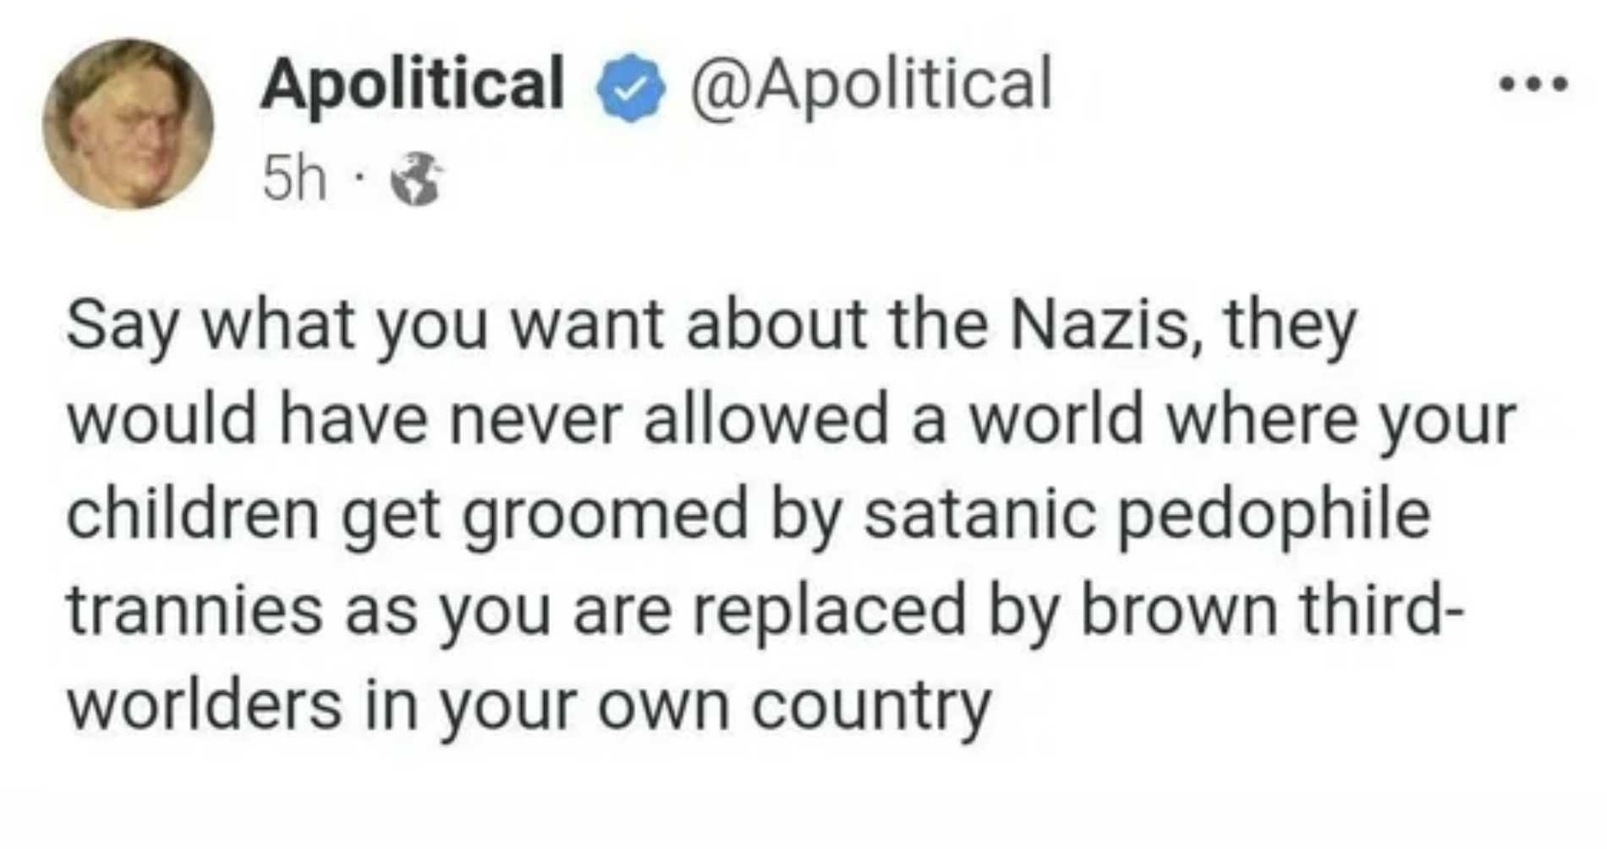The width and height of the screenshot is (1607, 849).
Task: Click the rightmost dot of the options menu
Action: pyautogui.click(x=1560, y=84)
